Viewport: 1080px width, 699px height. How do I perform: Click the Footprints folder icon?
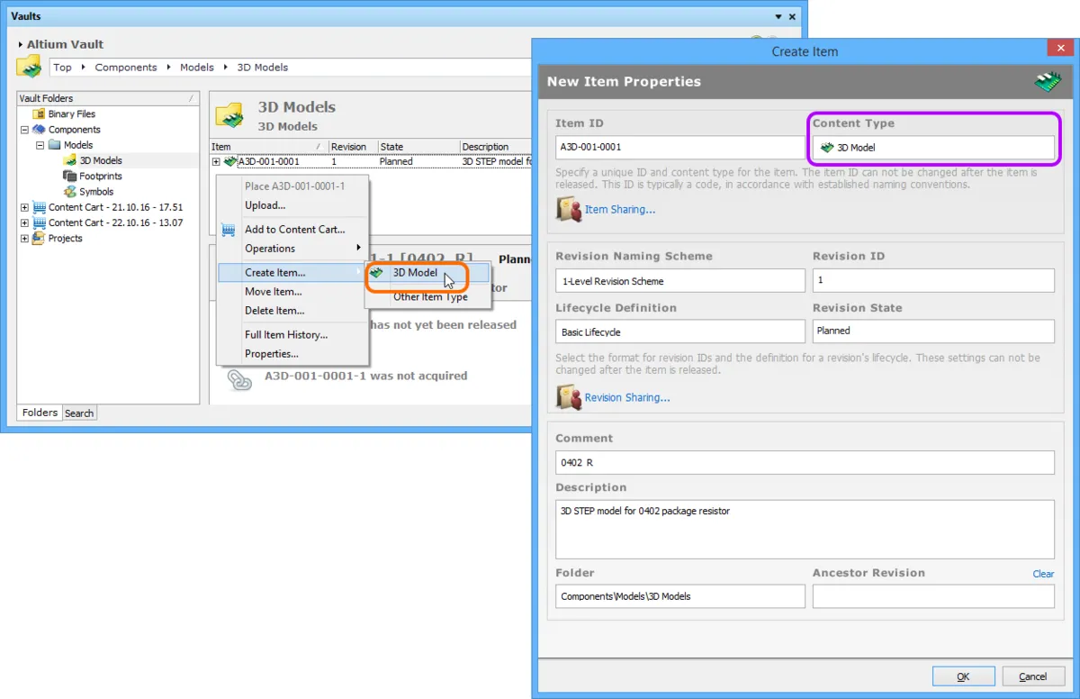click(x=70, y=176)
